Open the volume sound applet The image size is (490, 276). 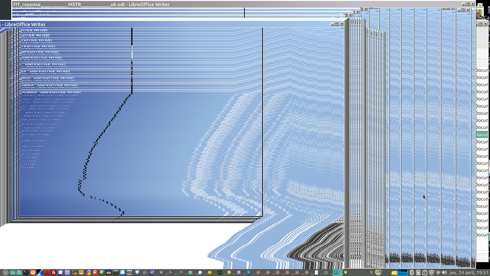[x=444, y=272]
